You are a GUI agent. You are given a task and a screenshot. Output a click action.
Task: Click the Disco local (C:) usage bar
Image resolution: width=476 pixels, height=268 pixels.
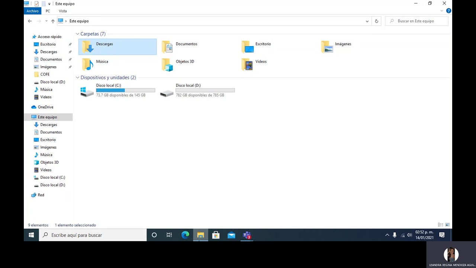126,90
